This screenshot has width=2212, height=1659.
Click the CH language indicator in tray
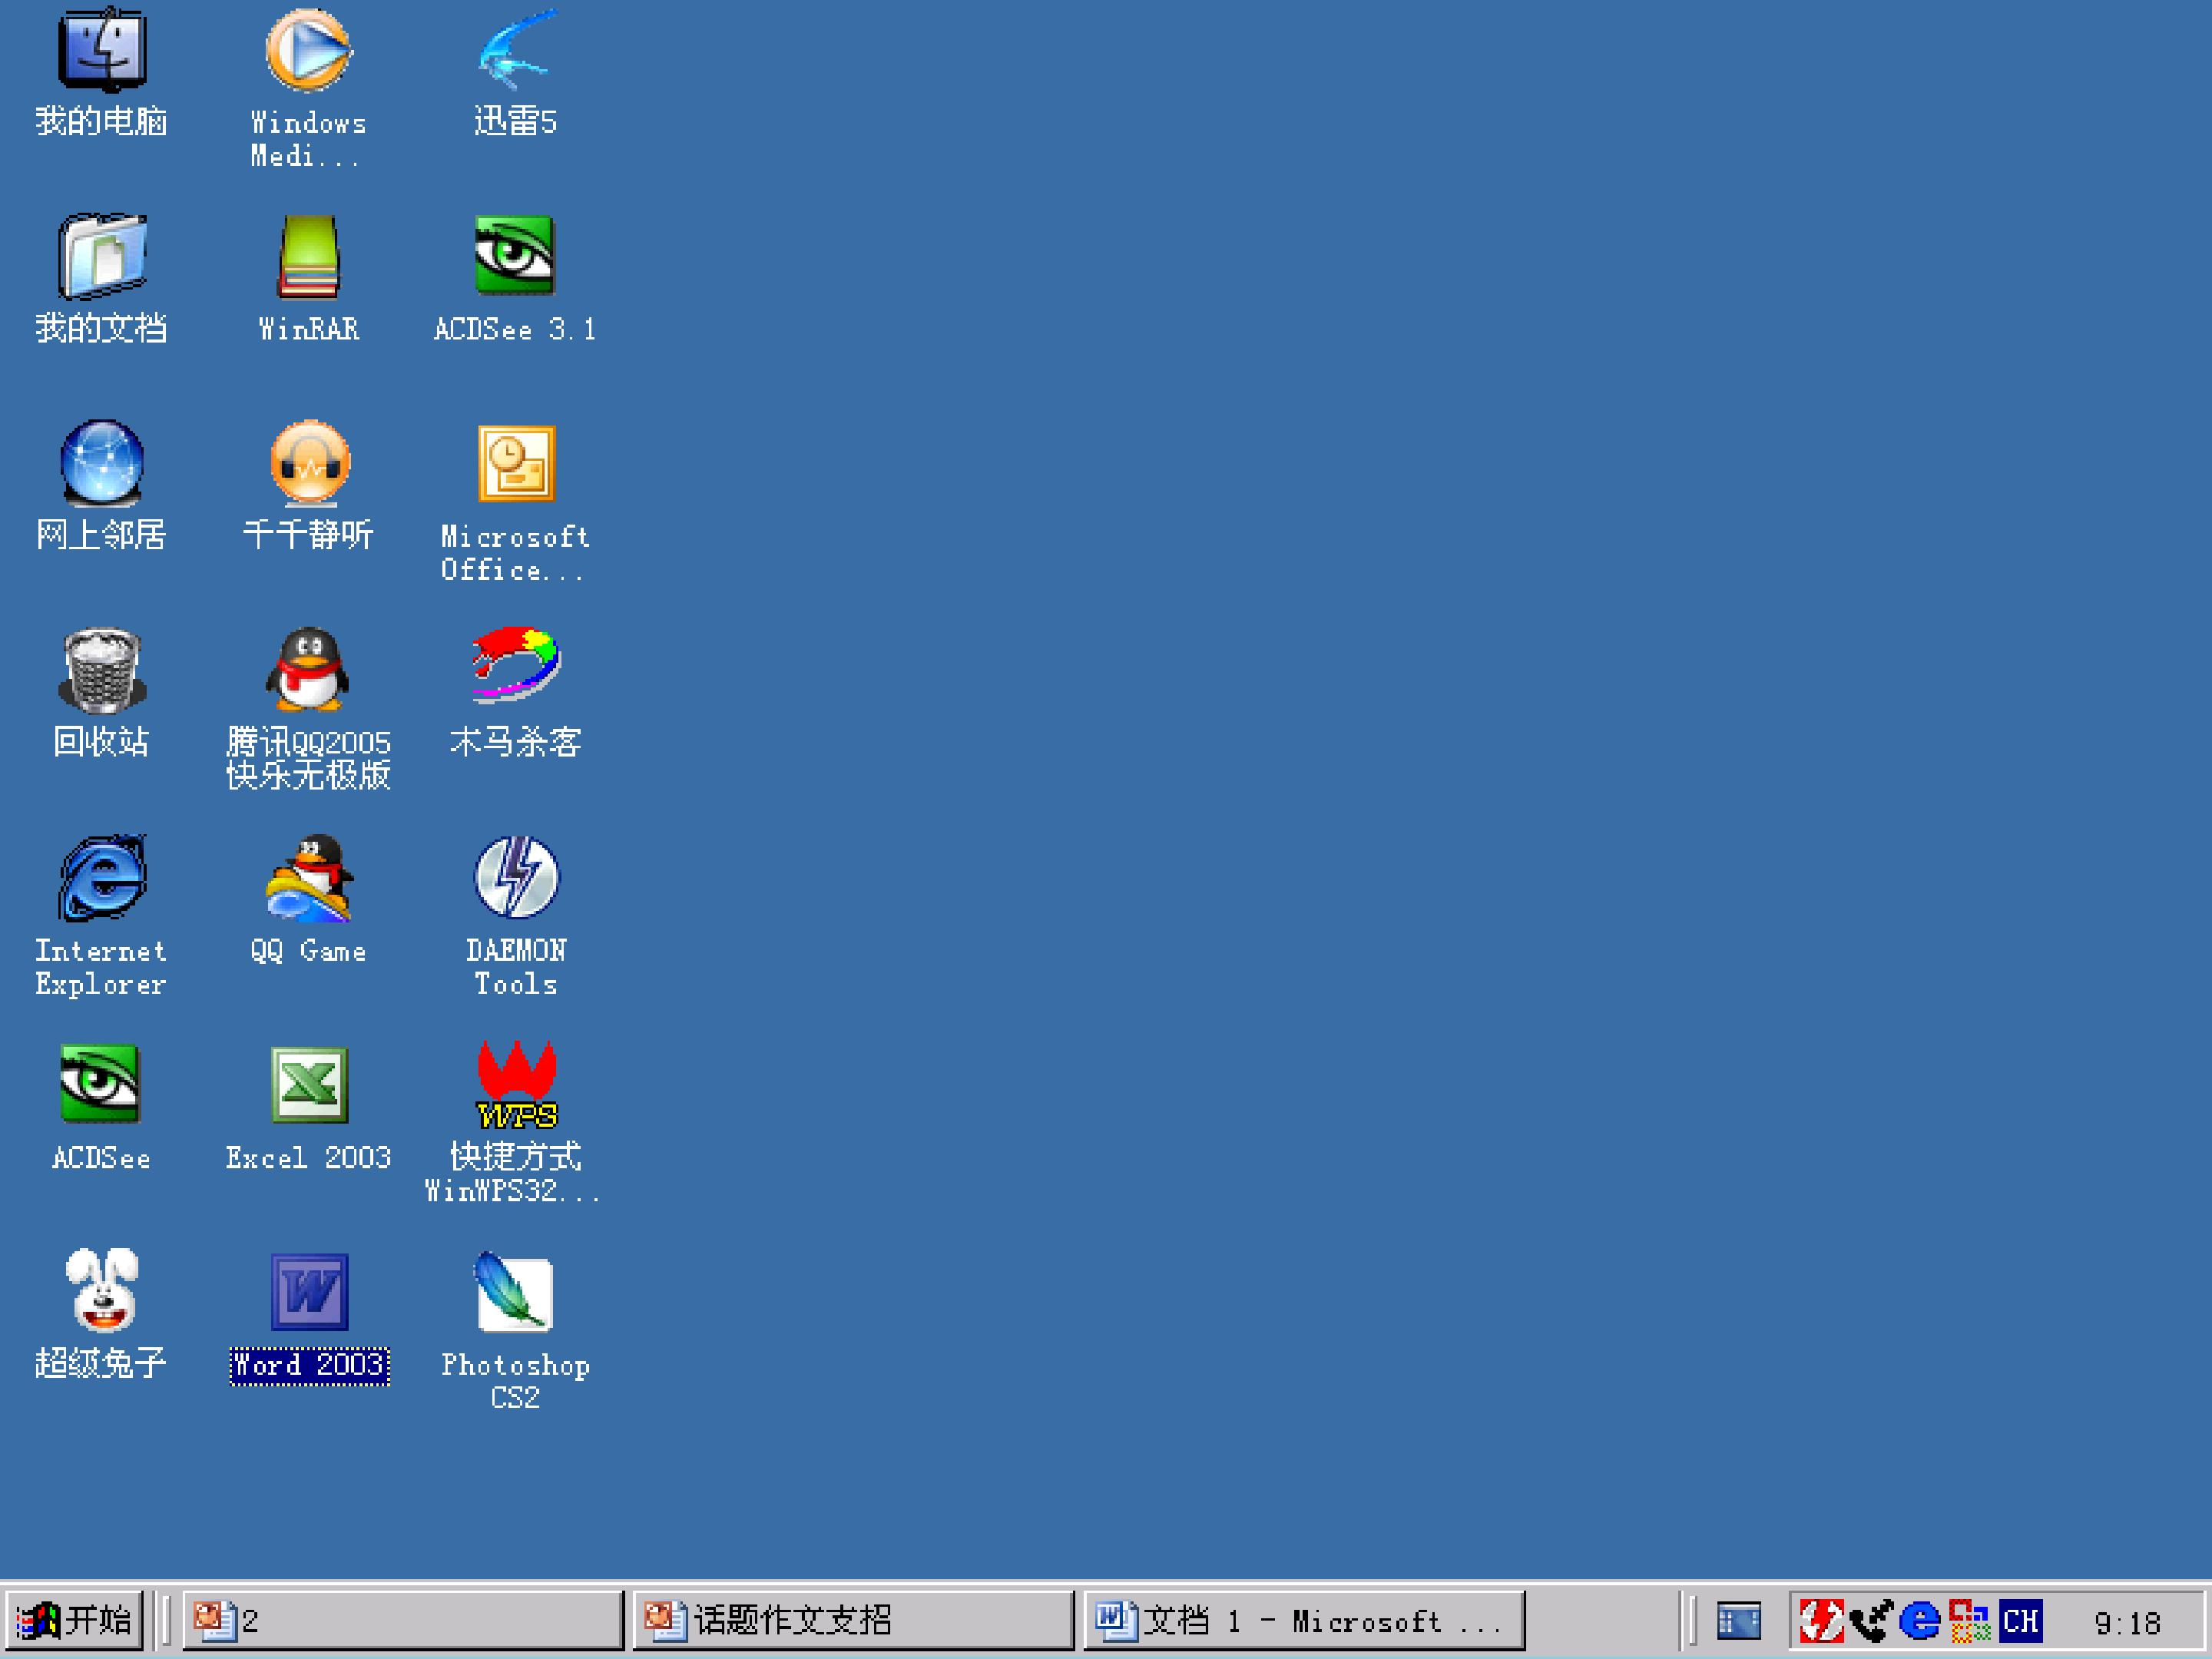[x=2021, y=1620]
